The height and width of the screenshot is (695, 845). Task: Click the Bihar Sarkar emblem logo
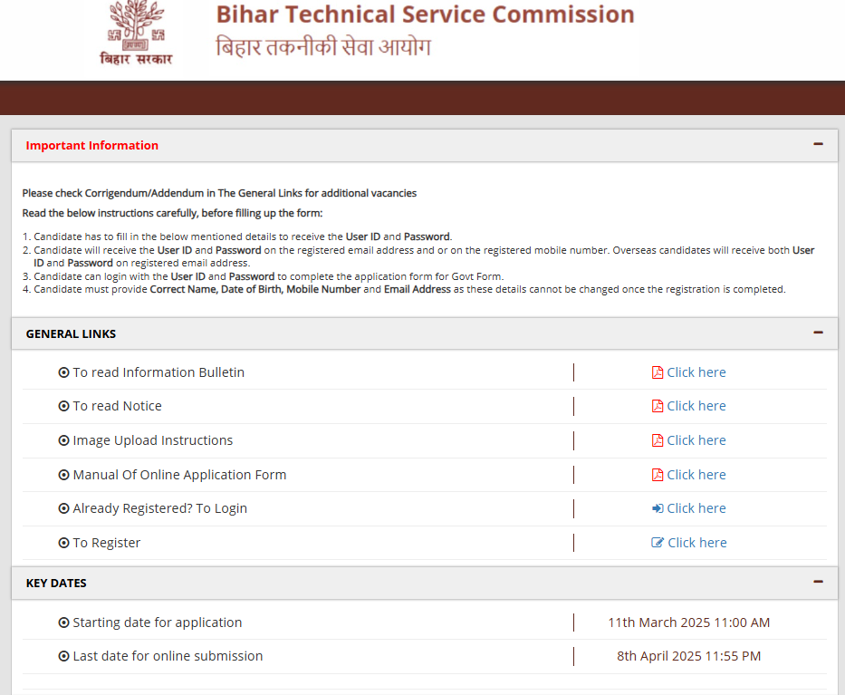pos(137,34)
